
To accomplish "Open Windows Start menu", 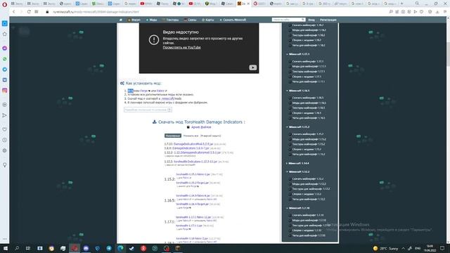I will 5,248.
